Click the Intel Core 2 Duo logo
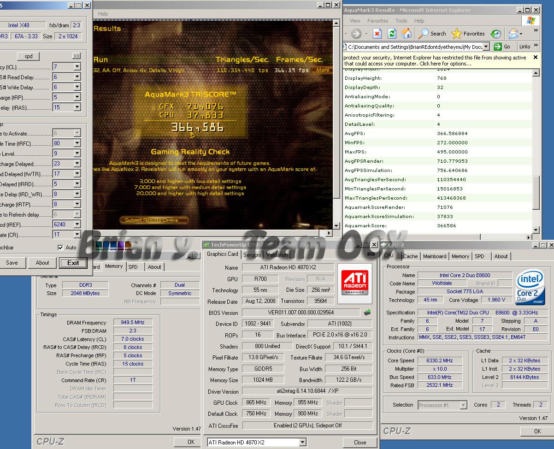 point(530,288)
